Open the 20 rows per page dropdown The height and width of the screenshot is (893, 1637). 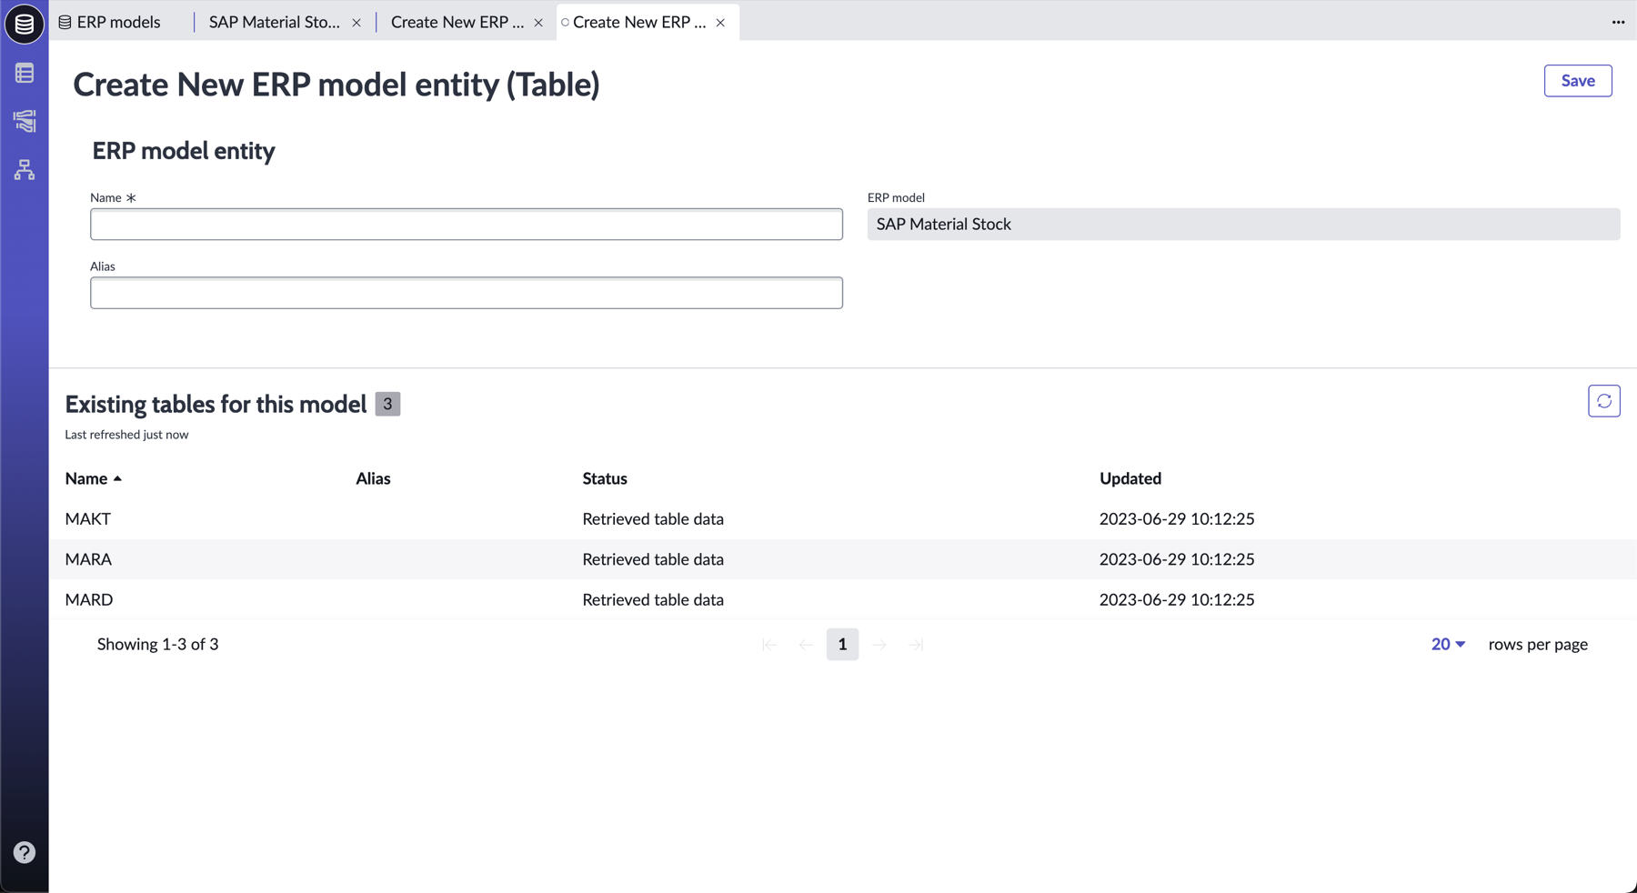coord(1448,644)
